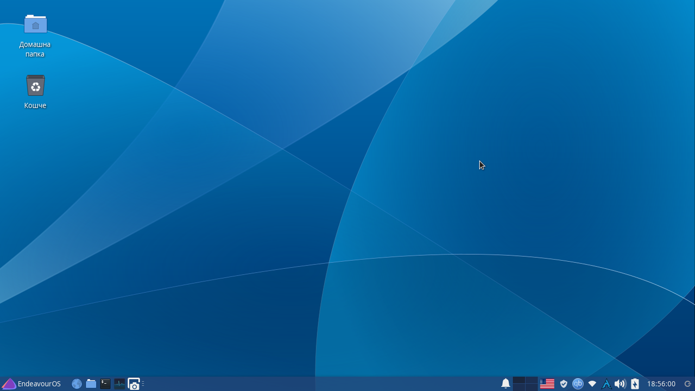Click the US flag keyboard layout indicator
Viewport: 695px width, 391px height.
click(x=547, y=384)
